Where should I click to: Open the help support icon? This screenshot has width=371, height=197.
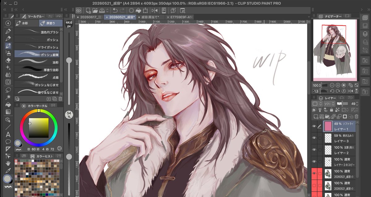(x=173, y=10)
